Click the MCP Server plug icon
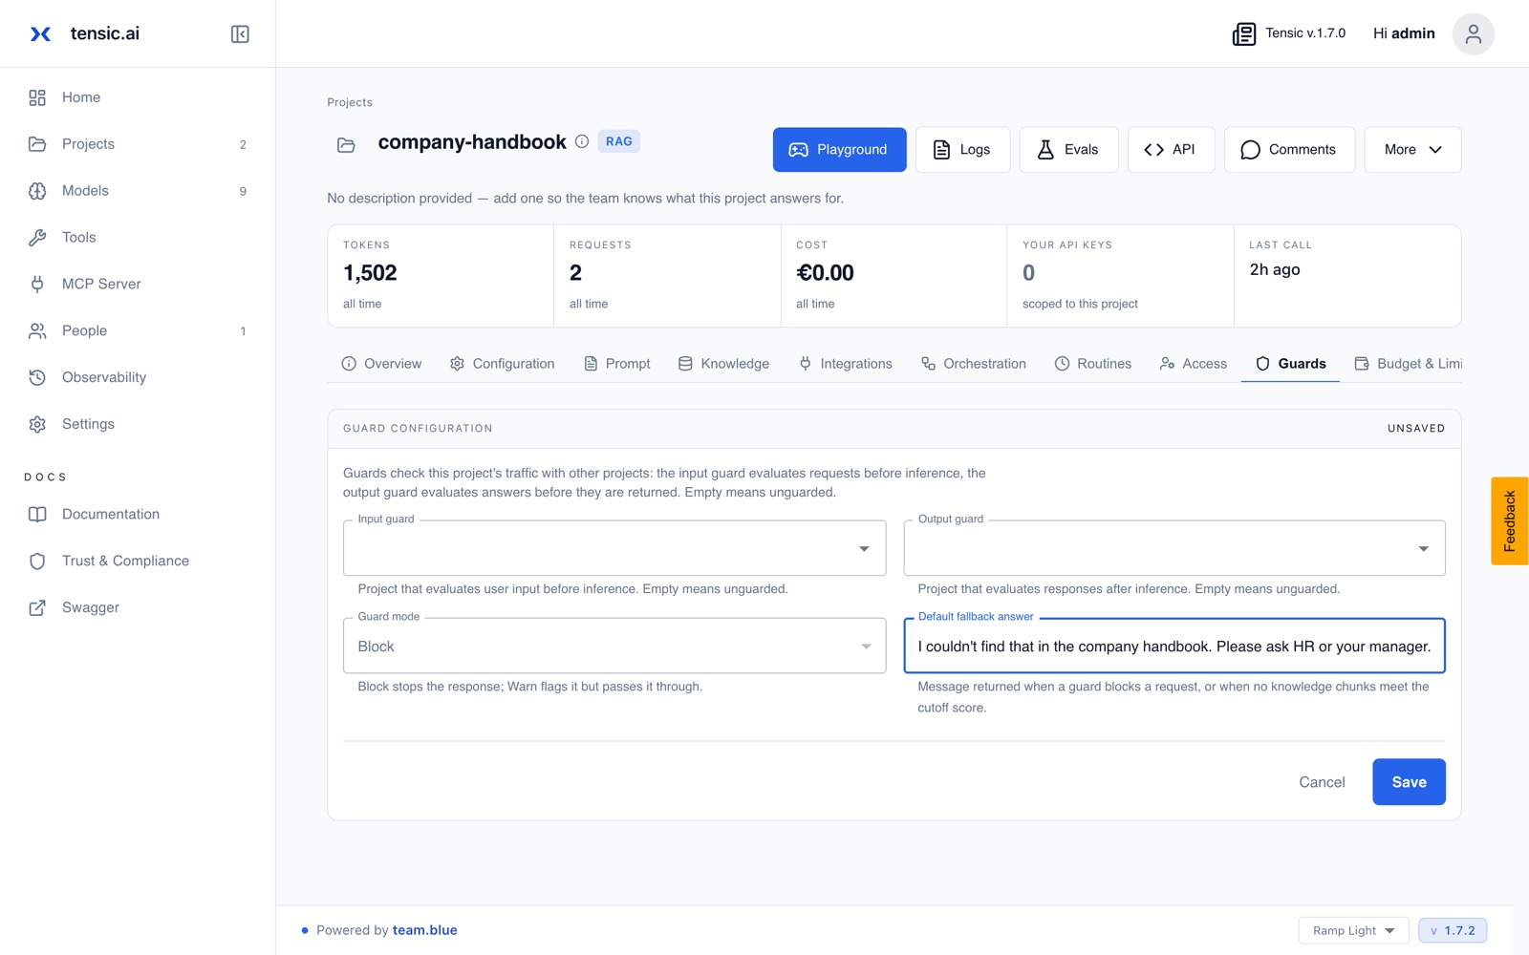The height and width of the screenshot is (955, 1529). click(37, 285)
